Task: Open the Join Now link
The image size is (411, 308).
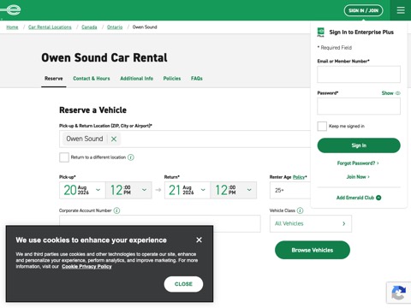Action: (x=358, y=177)
